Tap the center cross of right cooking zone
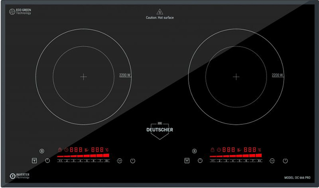Viewport: 319px width, 188px height. pos(236,77)
